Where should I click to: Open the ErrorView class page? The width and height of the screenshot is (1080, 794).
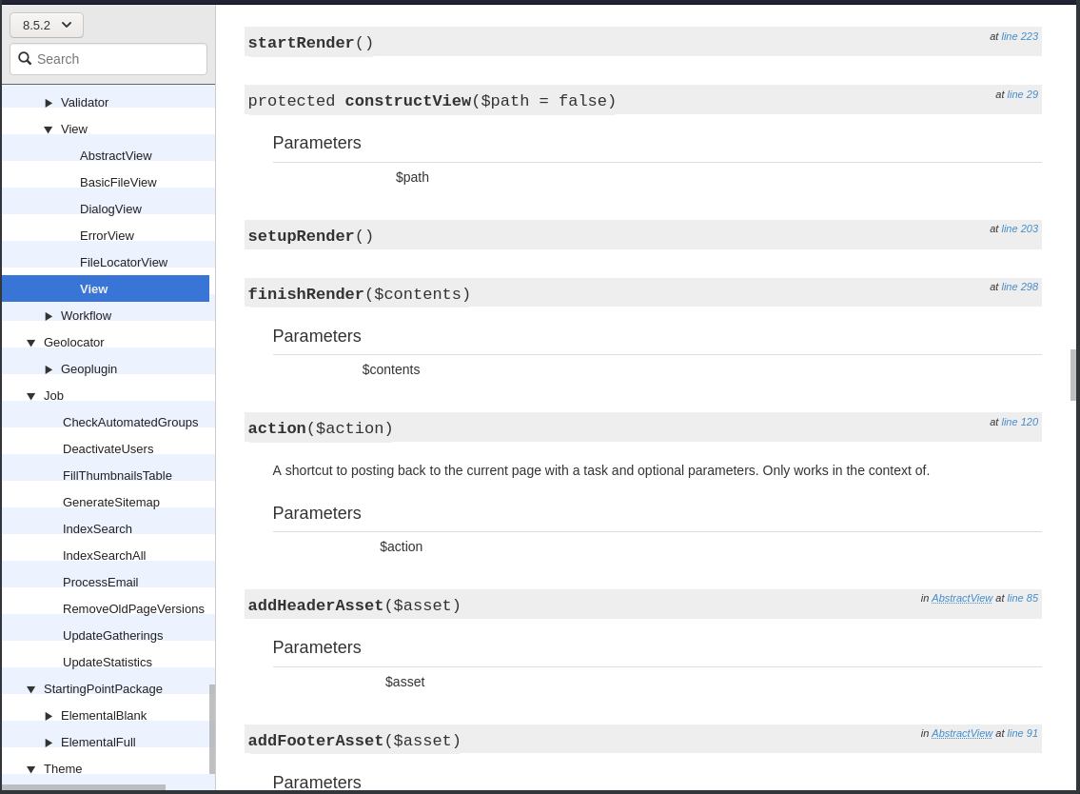tap(107, 236)
